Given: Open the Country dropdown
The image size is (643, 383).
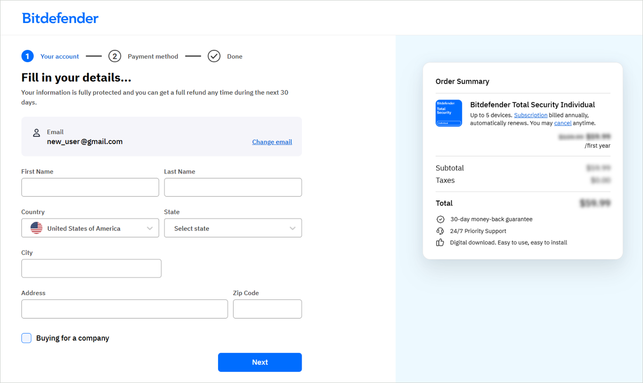Looking at the screenshot, I should 89,228.
